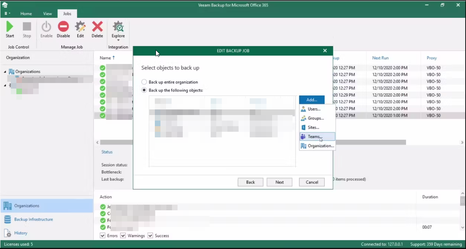Close the Edit Backup Job dialog
The width and height of the screenshot is (466, 249).
325,51
